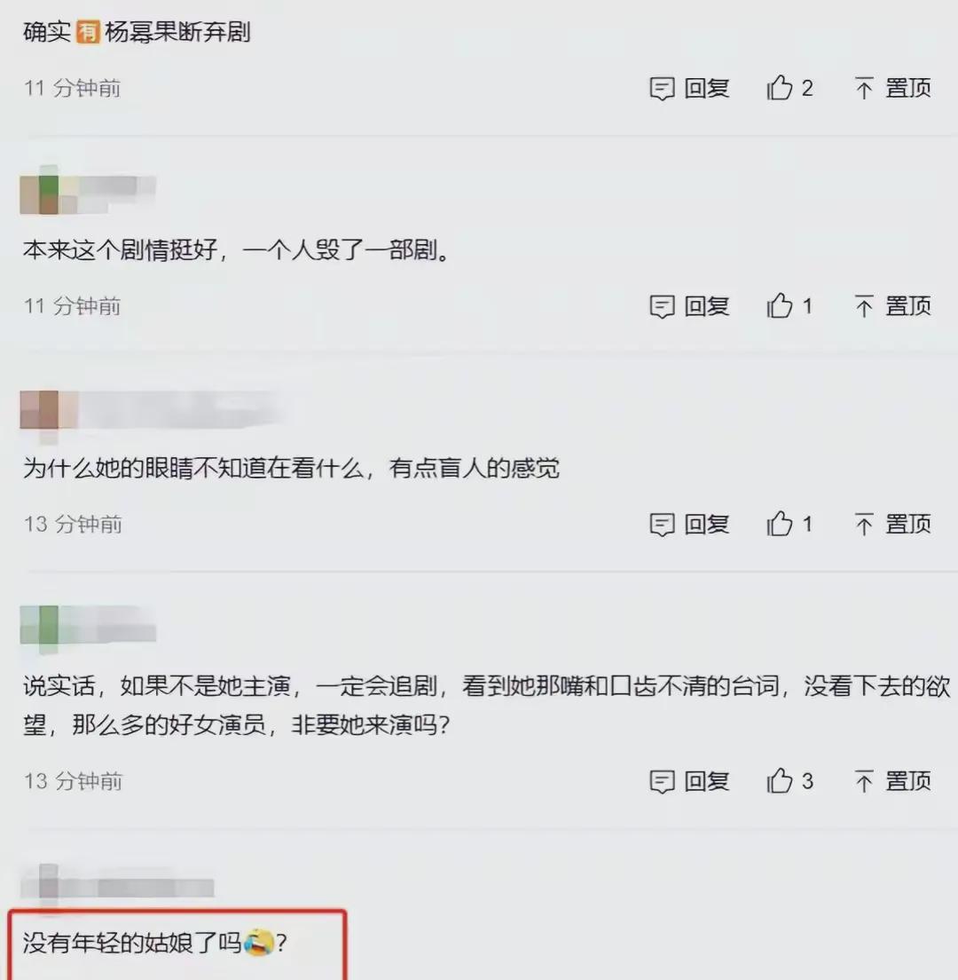Pin the 非要她来演吗 comment via arrow icon
Image resolution: width=958 pixels, height=980 pixels.
click(x=864, y=781)
